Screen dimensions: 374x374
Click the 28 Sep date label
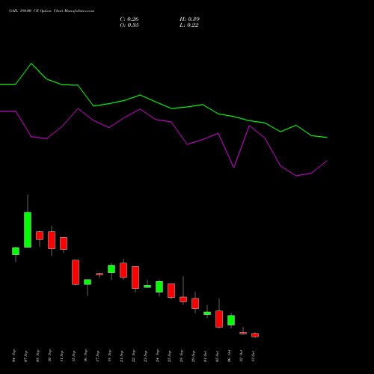(x=182, y=356)
